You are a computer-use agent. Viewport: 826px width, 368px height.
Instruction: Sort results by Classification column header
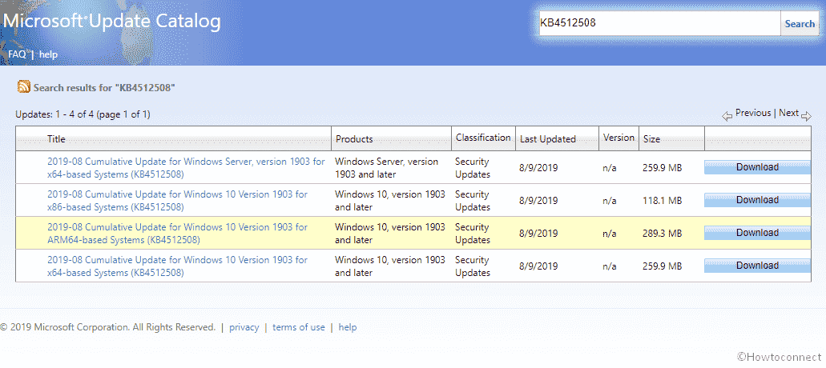click(483, 138)
